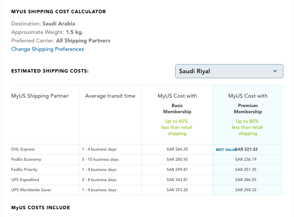
Task: Click the UPS Worldwide Saver row label
Action: tap(31, 190)
